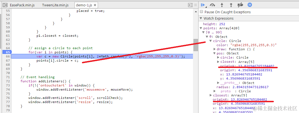Click line number 66 in gutter

[x=8, y=56]
